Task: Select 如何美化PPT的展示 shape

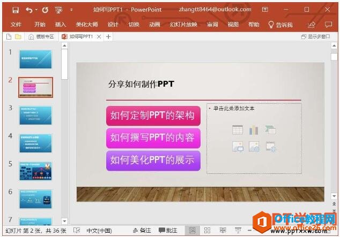Action: click(153, 160)
